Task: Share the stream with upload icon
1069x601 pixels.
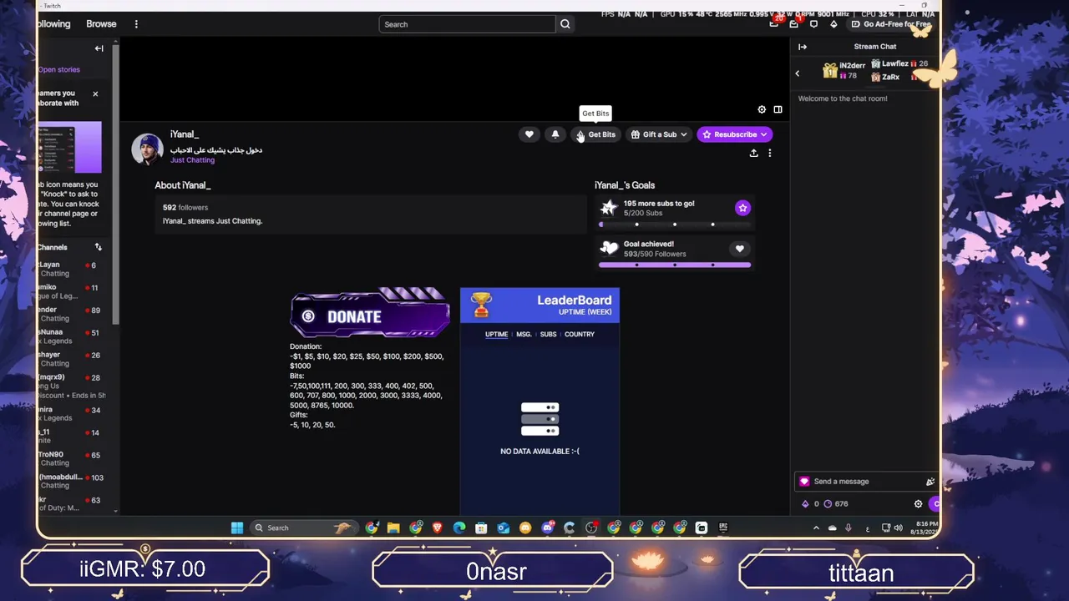Action: pyautogui.click(x=753, y=154)
